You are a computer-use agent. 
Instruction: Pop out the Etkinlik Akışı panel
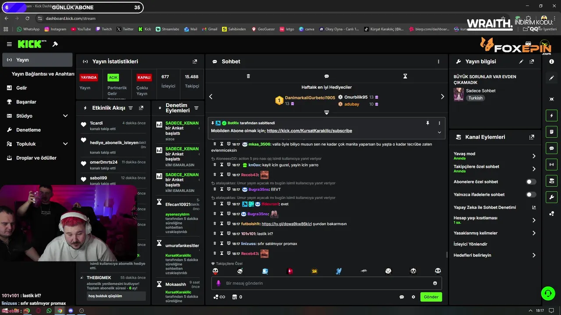(x=141, y=108)
